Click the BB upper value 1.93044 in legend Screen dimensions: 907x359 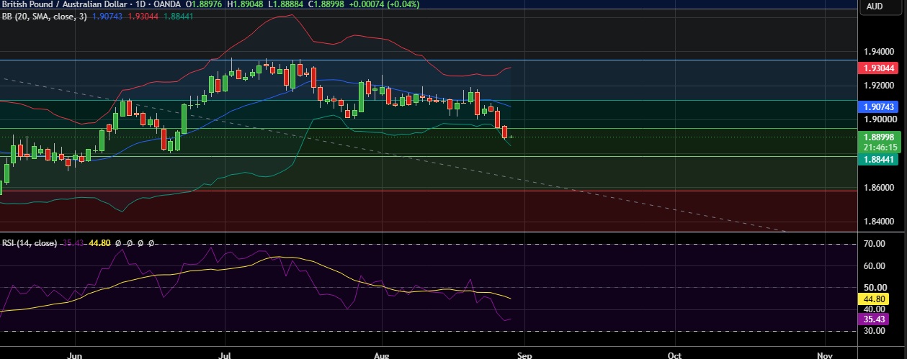click(x=143, y=16)
